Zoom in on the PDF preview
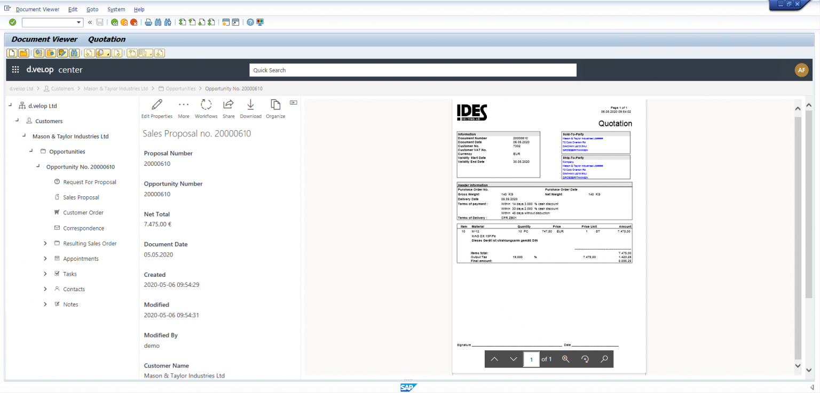The height and width of the screenshot is (393, 820). coord(566,359)
